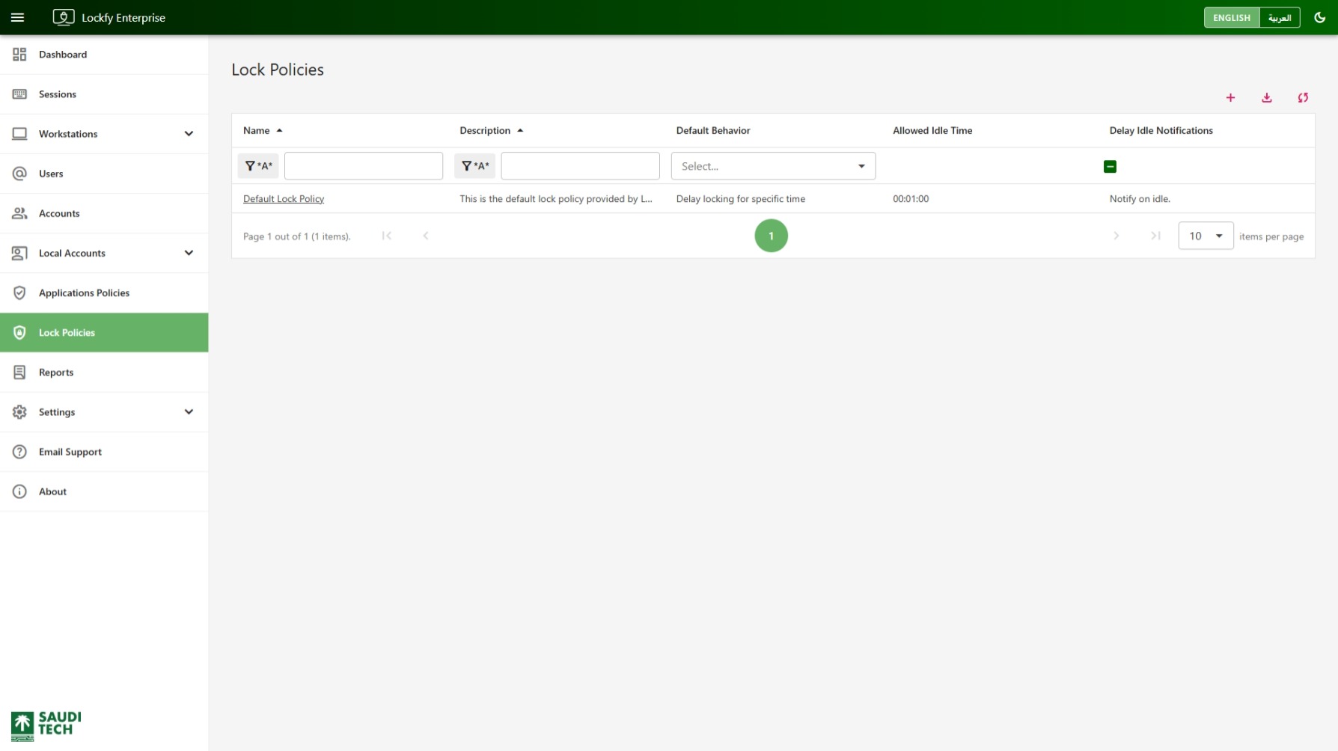Click the Lockfy Enterprise logo icon
This screenshot has width=1338, height=751.
tap(64, 17)
